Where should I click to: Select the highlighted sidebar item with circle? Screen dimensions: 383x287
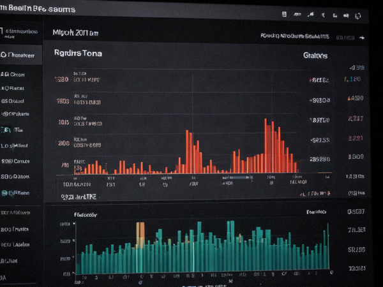pos(21,55)
